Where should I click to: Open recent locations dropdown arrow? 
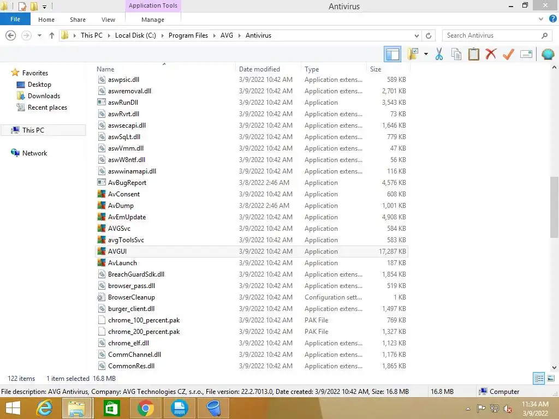[x=39, y=35]
